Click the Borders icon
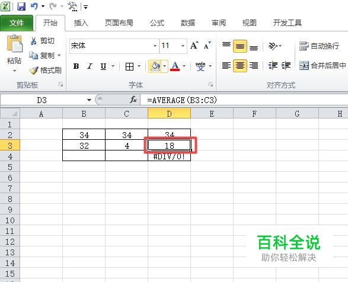 click(x=129, y=66)
